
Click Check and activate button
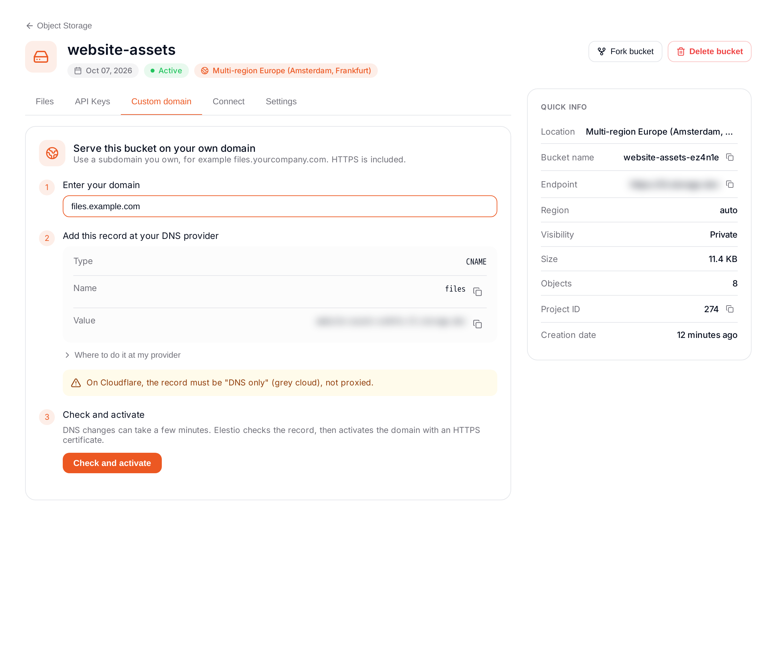pyautogui.click(x=112, y=463)
